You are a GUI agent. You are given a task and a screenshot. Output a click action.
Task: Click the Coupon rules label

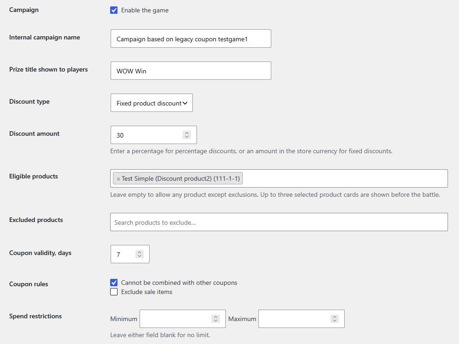pyautogui.click(x=28, y=284)
